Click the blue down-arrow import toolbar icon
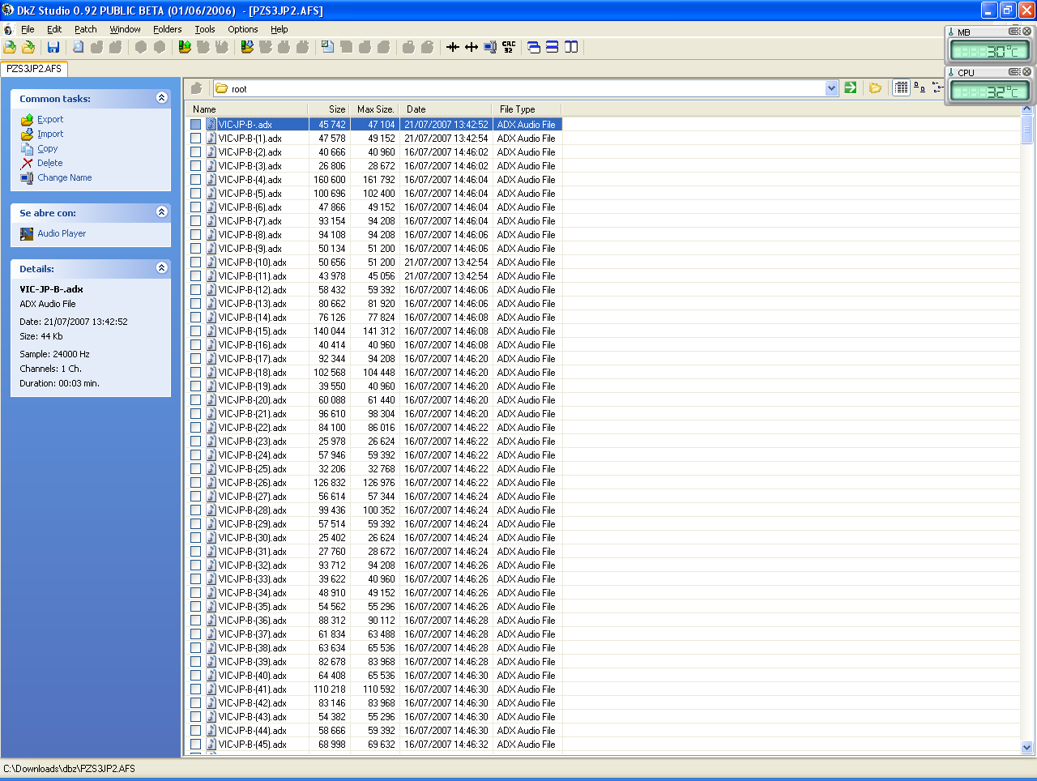The image size is (1037, 781). [x=247, y=47]
